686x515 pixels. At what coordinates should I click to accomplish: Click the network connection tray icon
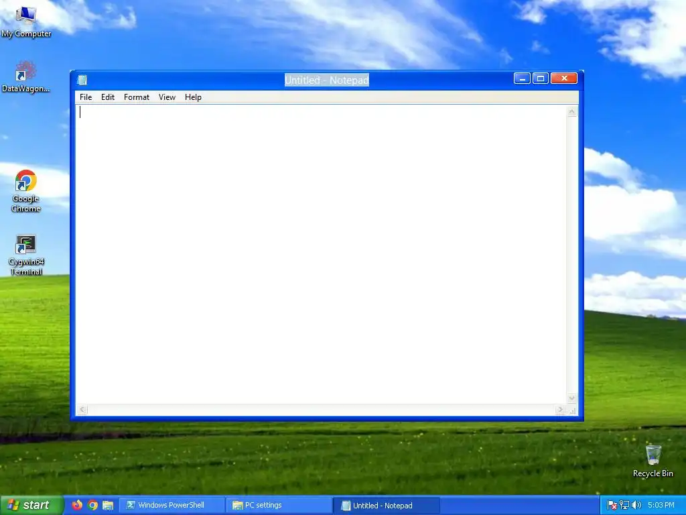[x=624, y=505]
